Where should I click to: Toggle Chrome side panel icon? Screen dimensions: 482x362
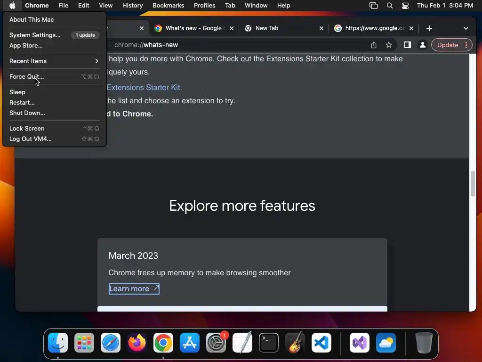pyautogui.click(x=407, y=45)
